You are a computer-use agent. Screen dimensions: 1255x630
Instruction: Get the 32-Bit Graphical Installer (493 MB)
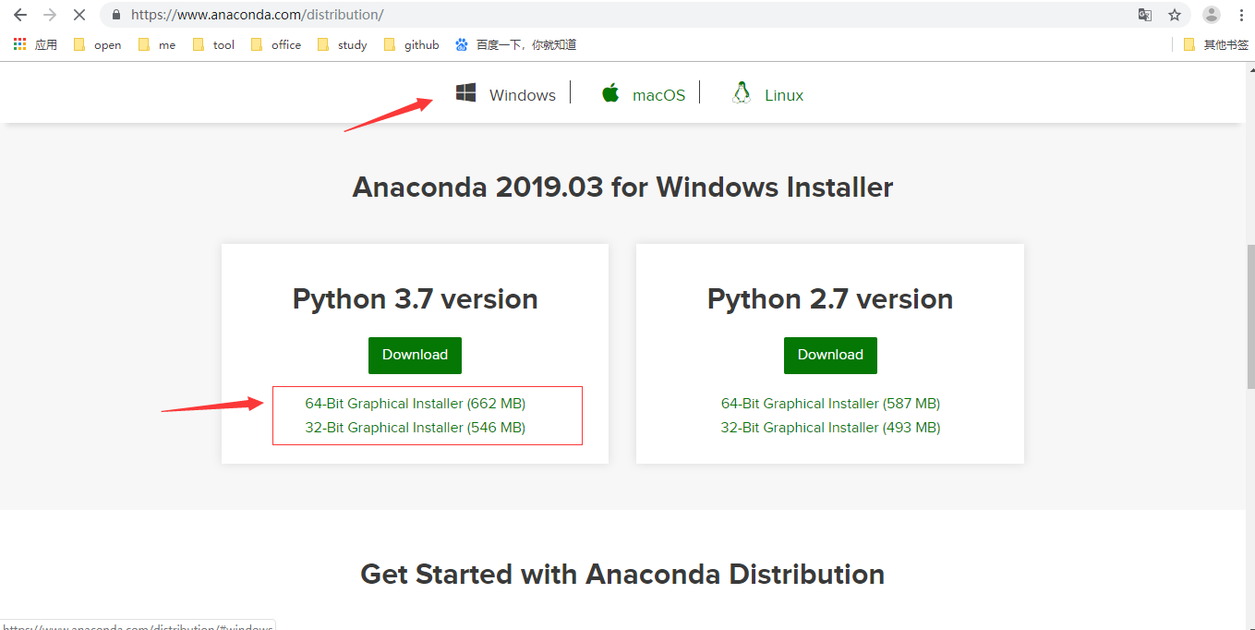[830, 428]
